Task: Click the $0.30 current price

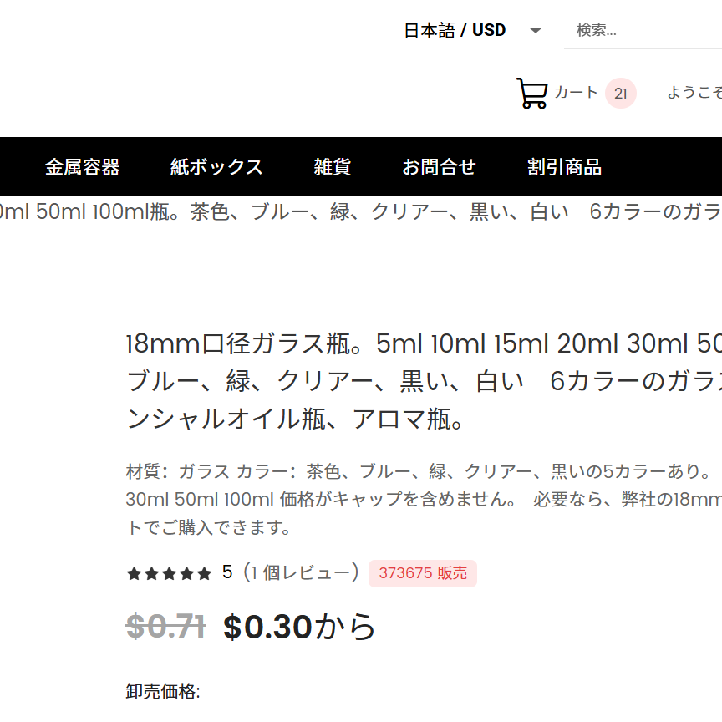Action: pyautogui.click(x=267, y=627)
